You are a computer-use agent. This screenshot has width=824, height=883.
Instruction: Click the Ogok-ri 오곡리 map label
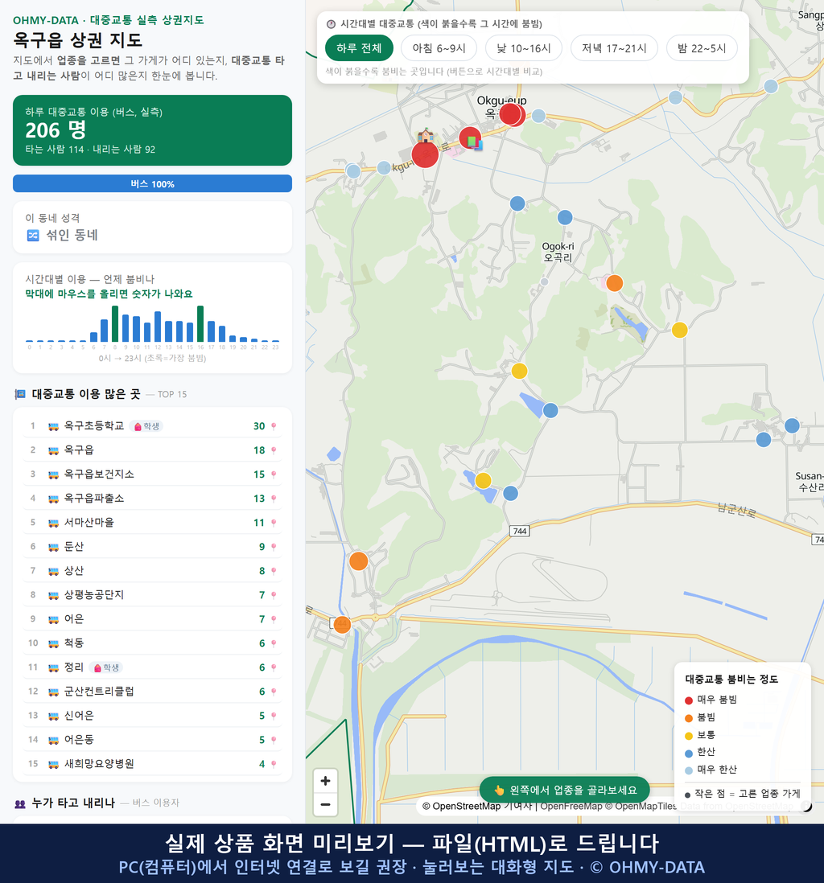[558, 252]
